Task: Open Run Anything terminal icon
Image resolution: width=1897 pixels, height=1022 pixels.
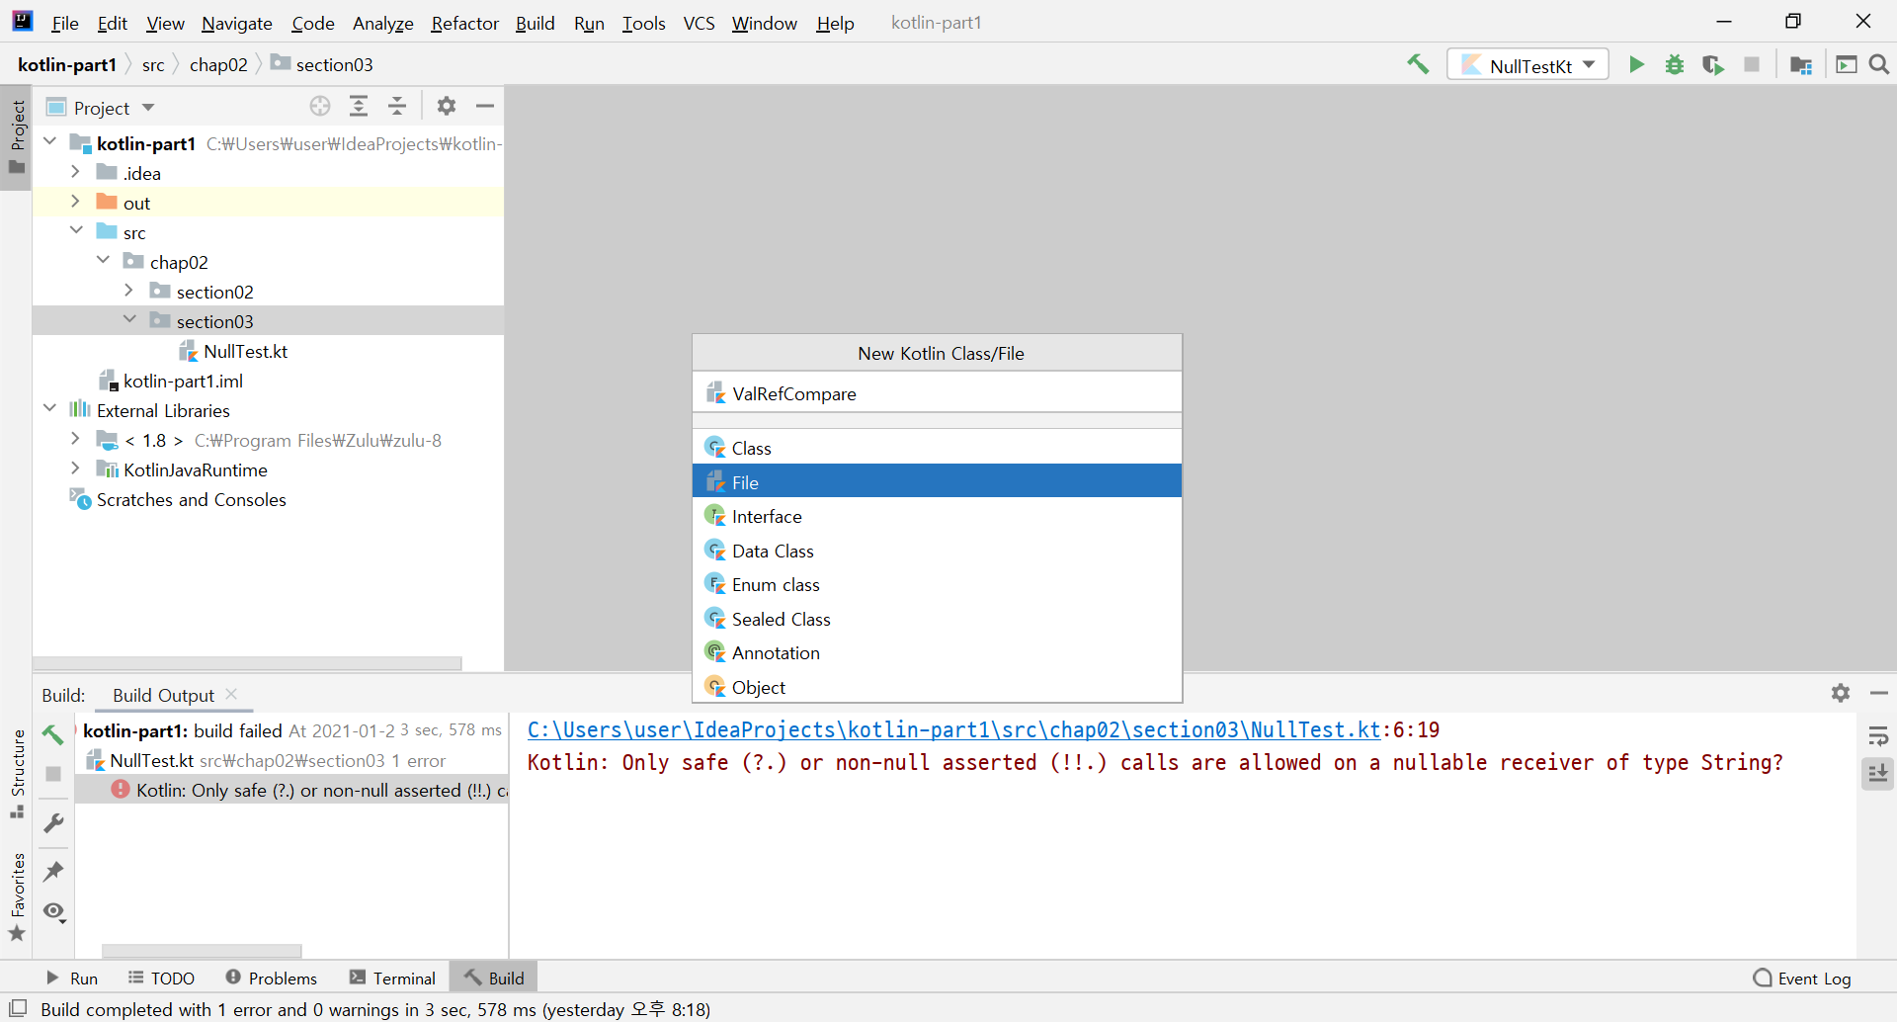Action: tap(1846, 64)
